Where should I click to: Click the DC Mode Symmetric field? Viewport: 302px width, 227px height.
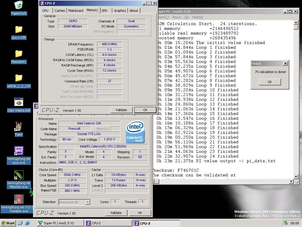tap(132, 26)
